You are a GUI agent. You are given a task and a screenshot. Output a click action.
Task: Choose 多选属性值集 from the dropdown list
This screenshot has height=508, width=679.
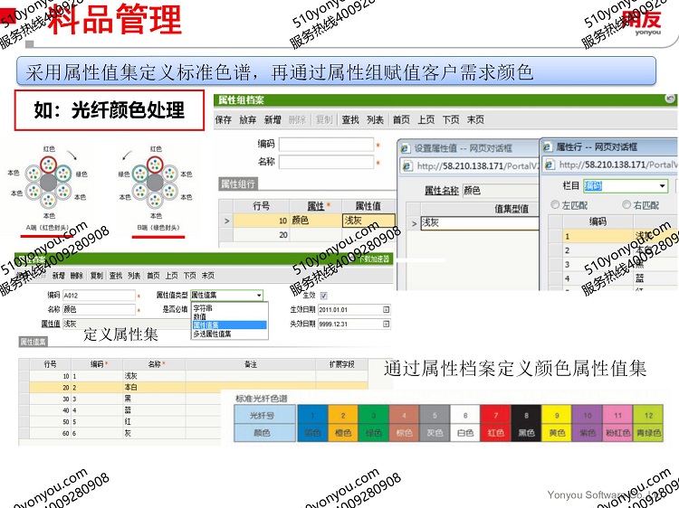pyautogui.click(x=211, y=334)
